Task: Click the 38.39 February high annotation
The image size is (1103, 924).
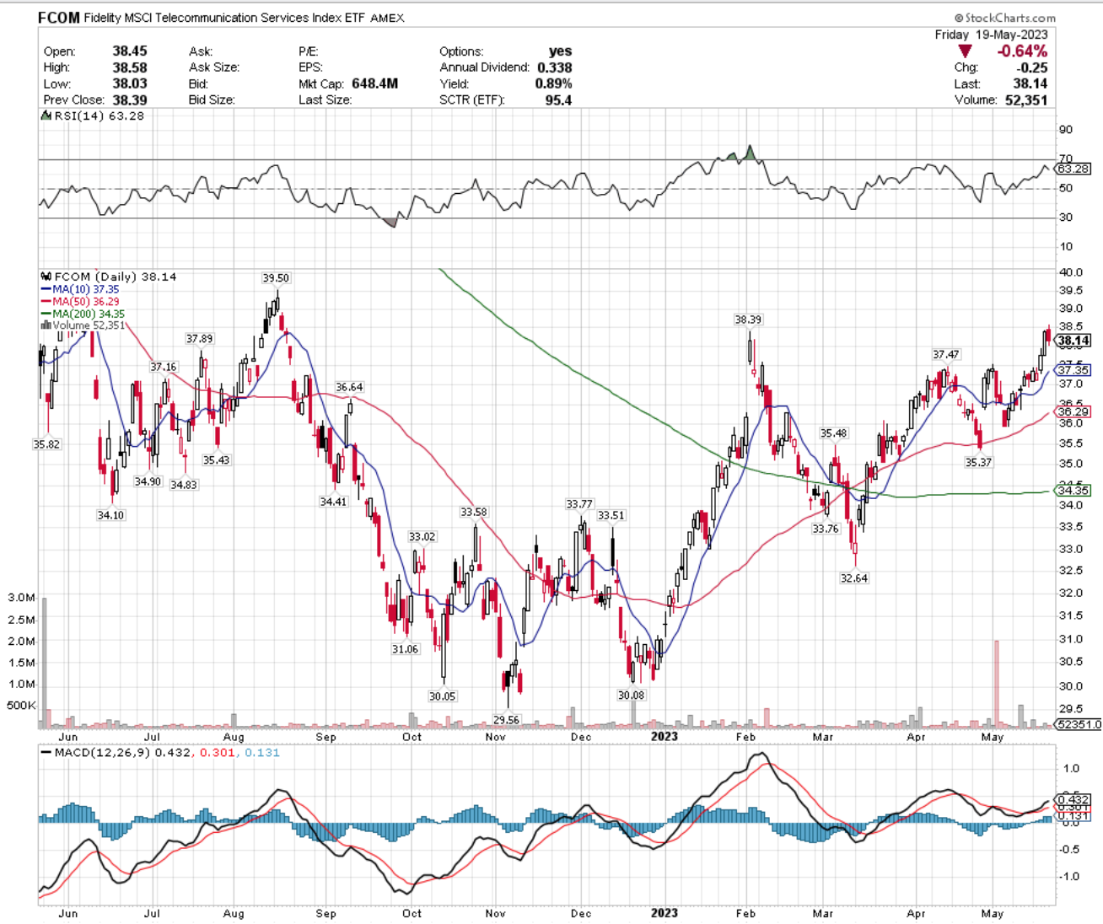Action: pyautogui.click(x=748, y=320)
